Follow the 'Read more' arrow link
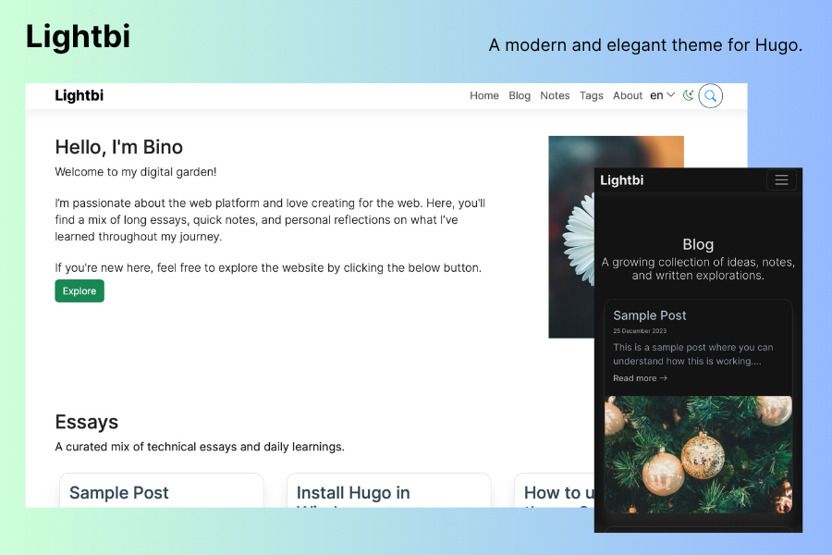Screen dimensions: 832x555 [x=640, y=378]
